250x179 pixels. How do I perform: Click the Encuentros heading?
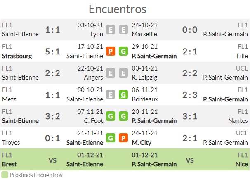[x=118, y=9]
